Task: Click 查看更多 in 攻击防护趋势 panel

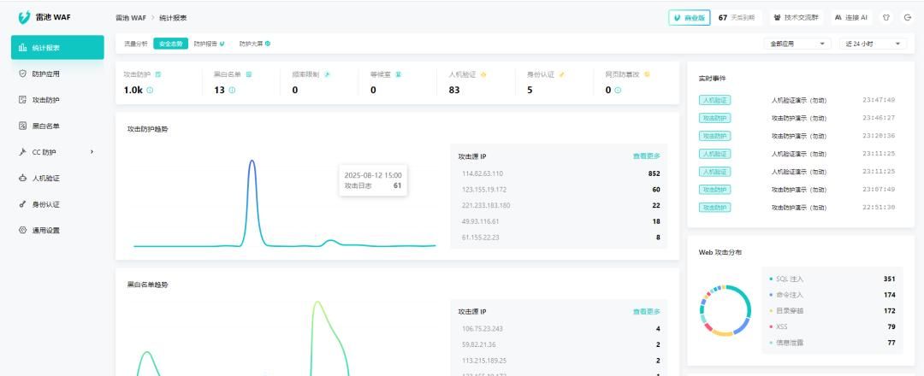Action: [647, 156]
